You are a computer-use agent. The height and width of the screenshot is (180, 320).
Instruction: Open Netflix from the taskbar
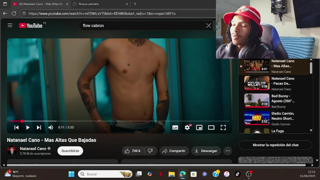click(161, 174)
